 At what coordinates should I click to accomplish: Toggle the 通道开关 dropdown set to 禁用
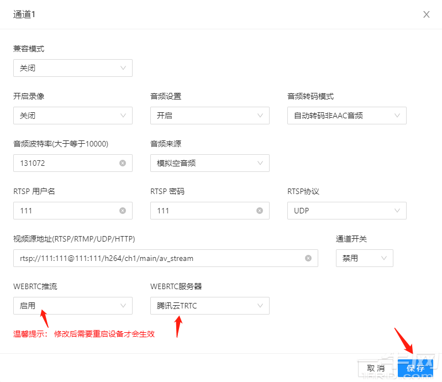point(365,258)
